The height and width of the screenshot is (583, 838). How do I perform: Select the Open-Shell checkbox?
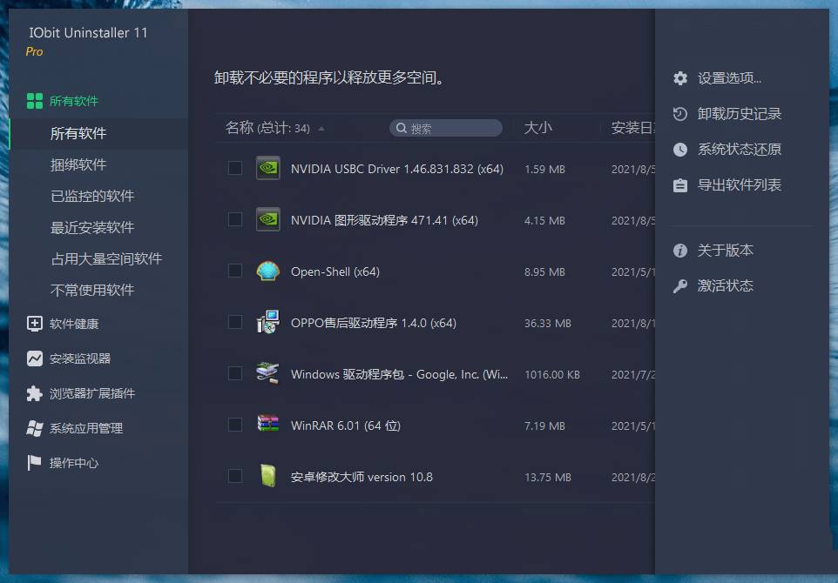pos(234,271)
